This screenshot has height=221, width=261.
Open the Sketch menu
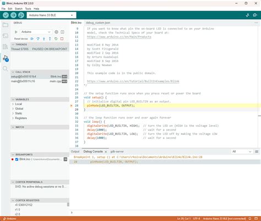tap(19, 9)
